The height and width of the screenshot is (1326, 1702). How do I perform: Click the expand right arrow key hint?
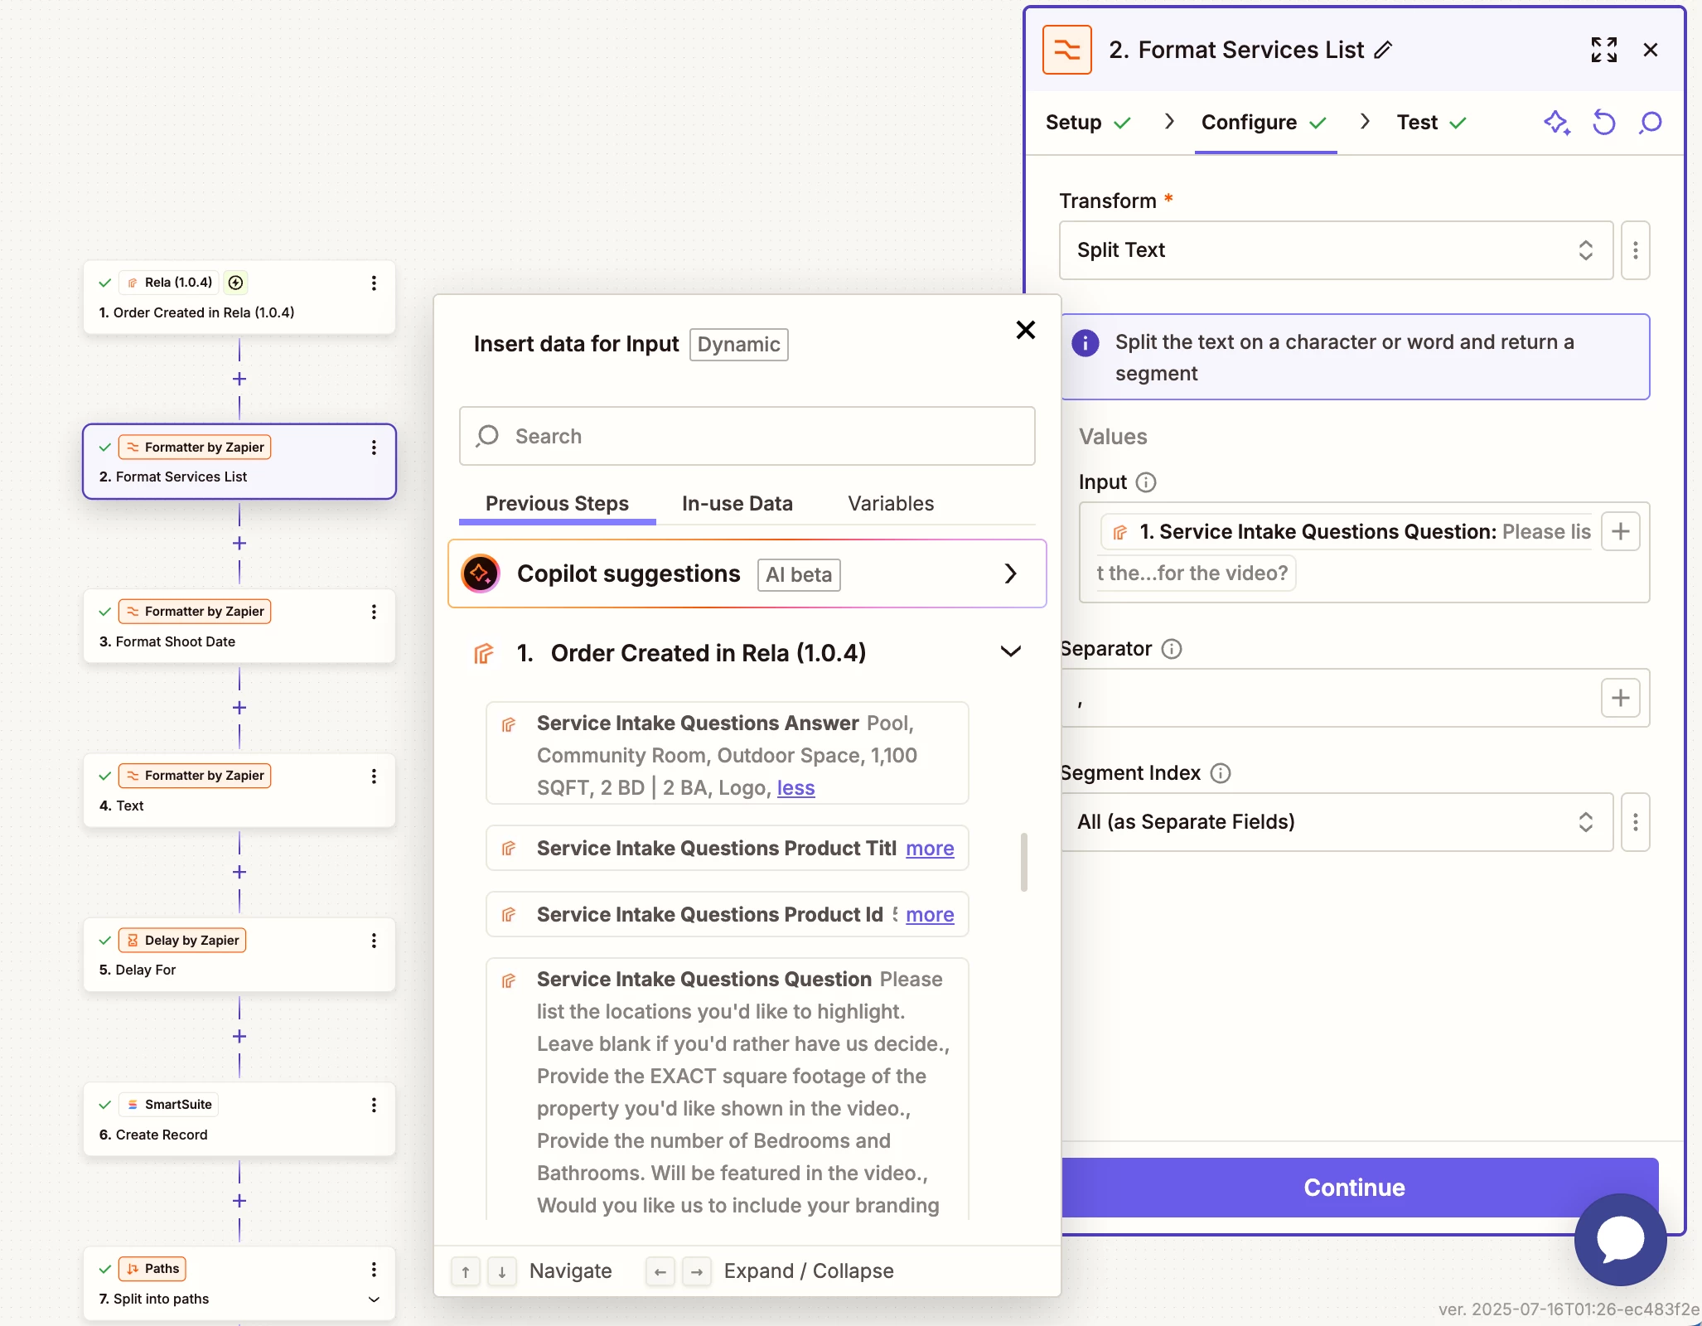pyautogui.click(x=697, y=1271)
